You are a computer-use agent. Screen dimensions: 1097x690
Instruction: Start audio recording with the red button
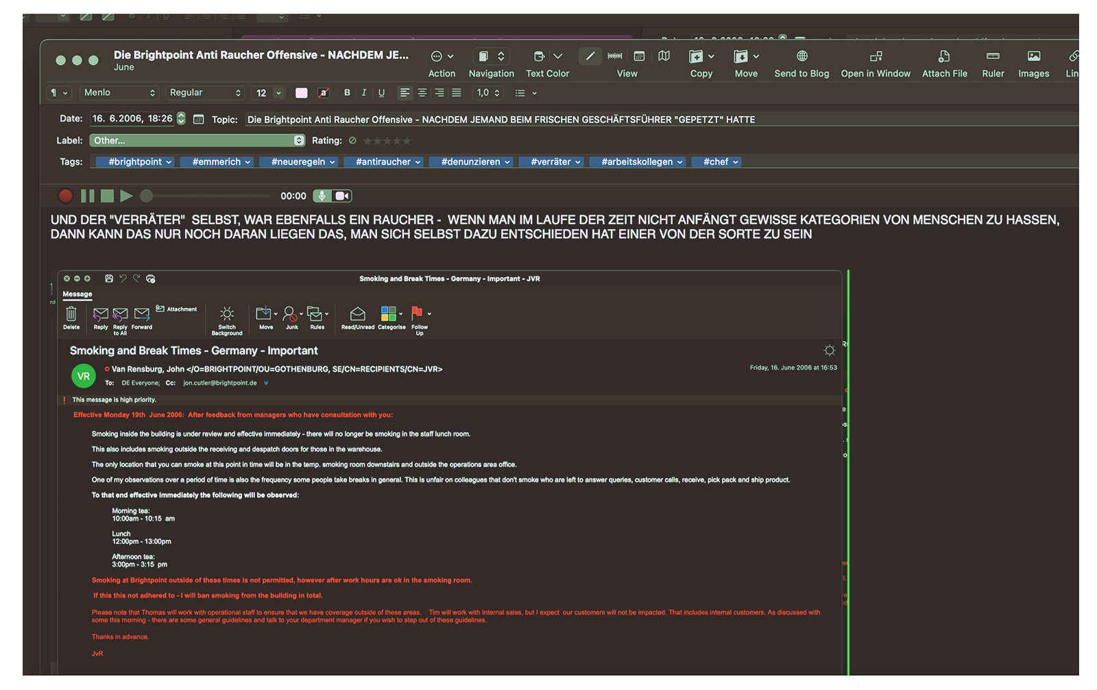pyautogui.click(x=66, y=196)
